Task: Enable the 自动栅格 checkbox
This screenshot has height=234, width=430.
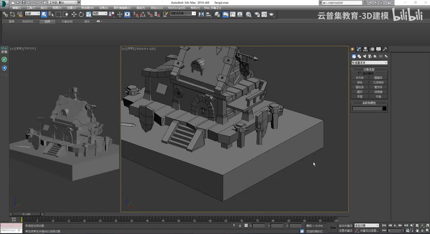Action: (360, 73)
